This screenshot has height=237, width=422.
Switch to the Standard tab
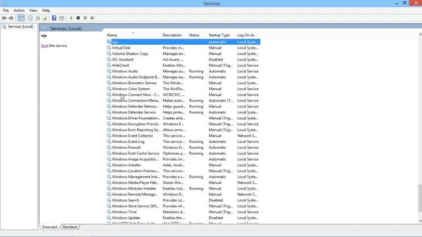70,227
